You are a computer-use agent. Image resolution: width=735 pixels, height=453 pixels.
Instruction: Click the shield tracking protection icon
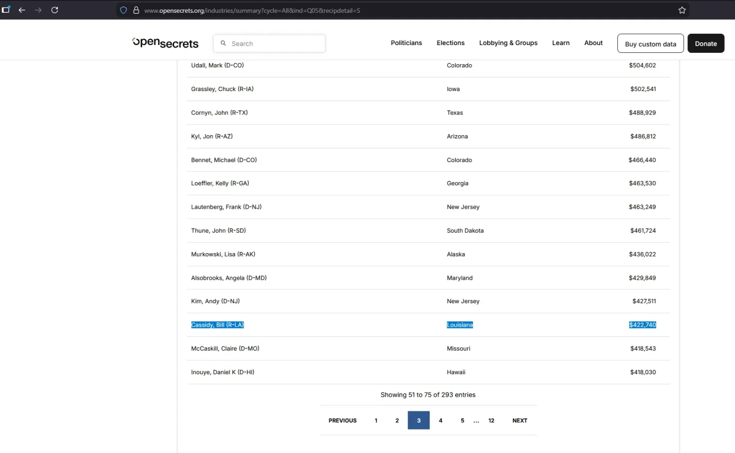coord(123,10)
